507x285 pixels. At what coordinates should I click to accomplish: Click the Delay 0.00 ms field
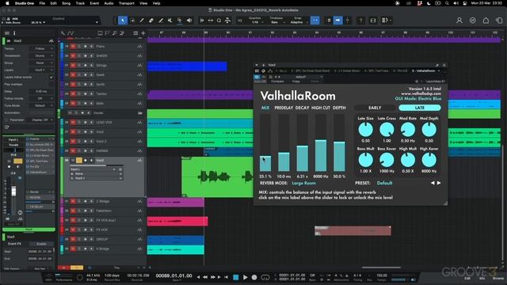click(42, 92)
